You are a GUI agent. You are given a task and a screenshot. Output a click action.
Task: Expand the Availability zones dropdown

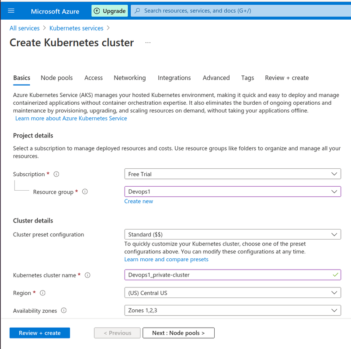coord(233,310)
